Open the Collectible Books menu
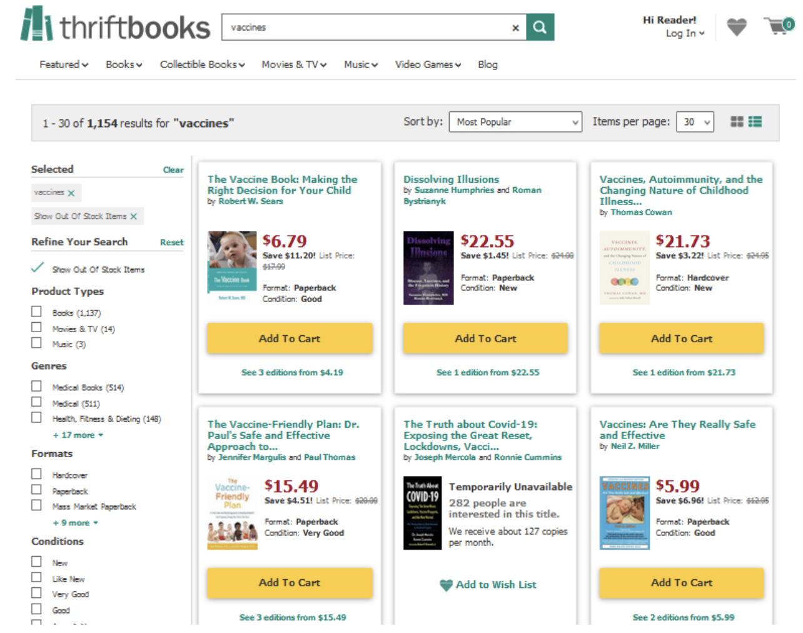This screenshot has width=803, height=633. tap(202, 64)
